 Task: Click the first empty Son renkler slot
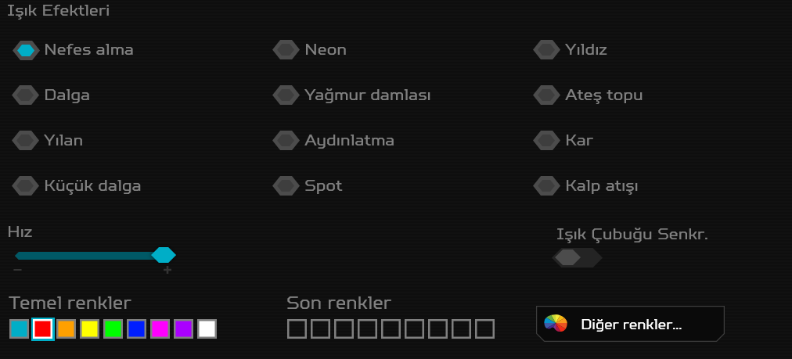click(297, 328)
